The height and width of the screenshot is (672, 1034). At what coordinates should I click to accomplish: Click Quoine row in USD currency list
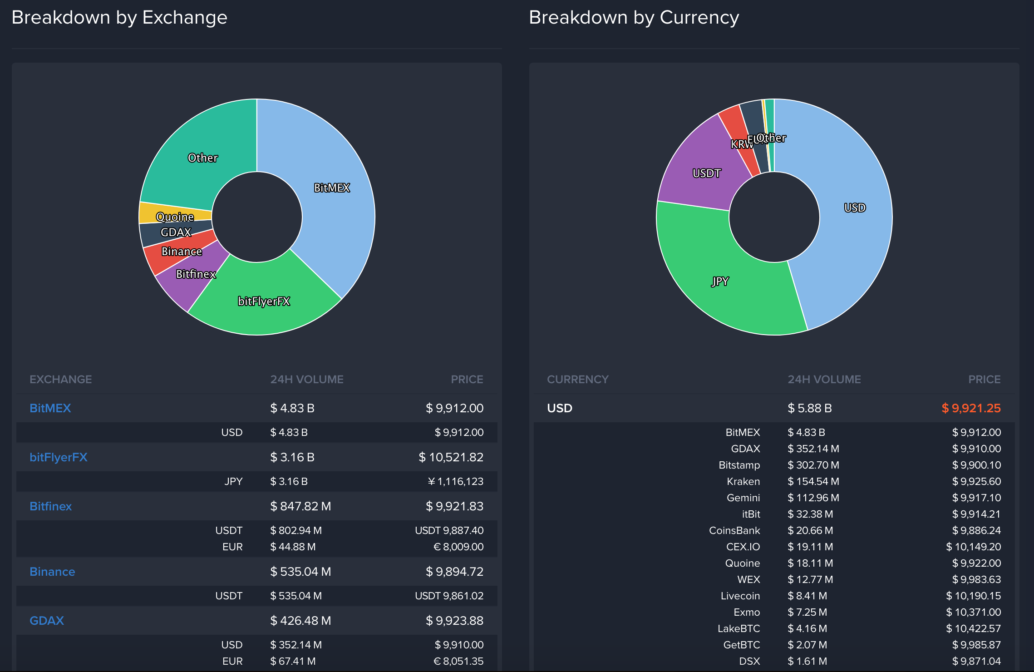(774, 563)
